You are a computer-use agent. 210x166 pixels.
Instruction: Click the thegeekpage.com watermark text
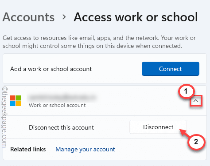(x=5, y=117)
